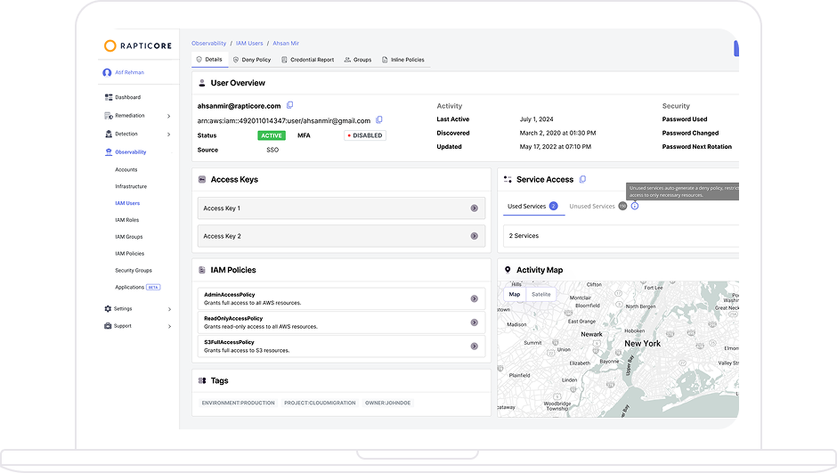The width and height of the screenshot is (837, 473).
Task: Copy the ahsanmir@rapticore.com email address
Action: coord(290,105)
